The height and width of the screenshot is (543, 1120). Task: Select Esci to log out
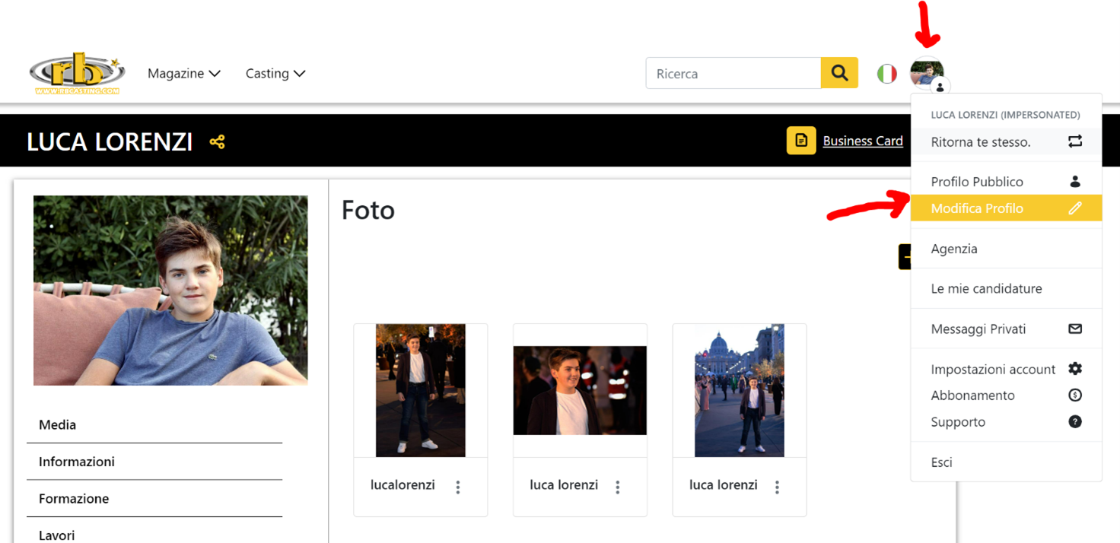coord(1006,462)
